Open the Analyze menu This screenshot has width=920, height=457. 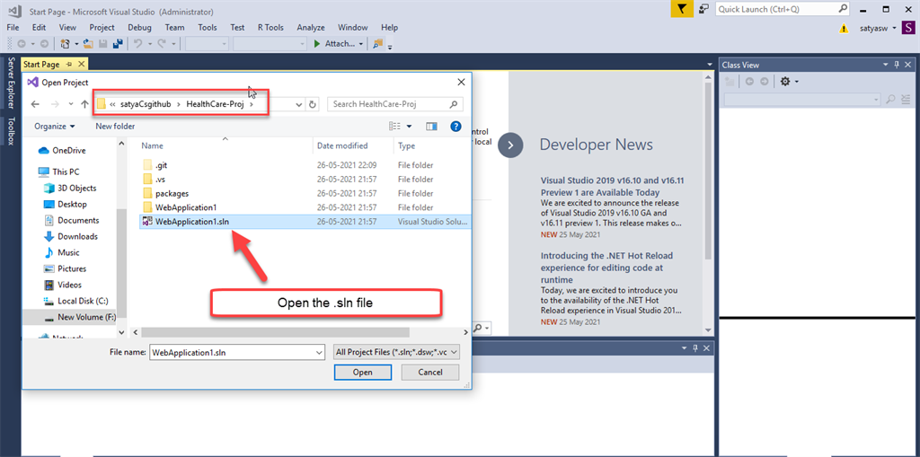310,27
